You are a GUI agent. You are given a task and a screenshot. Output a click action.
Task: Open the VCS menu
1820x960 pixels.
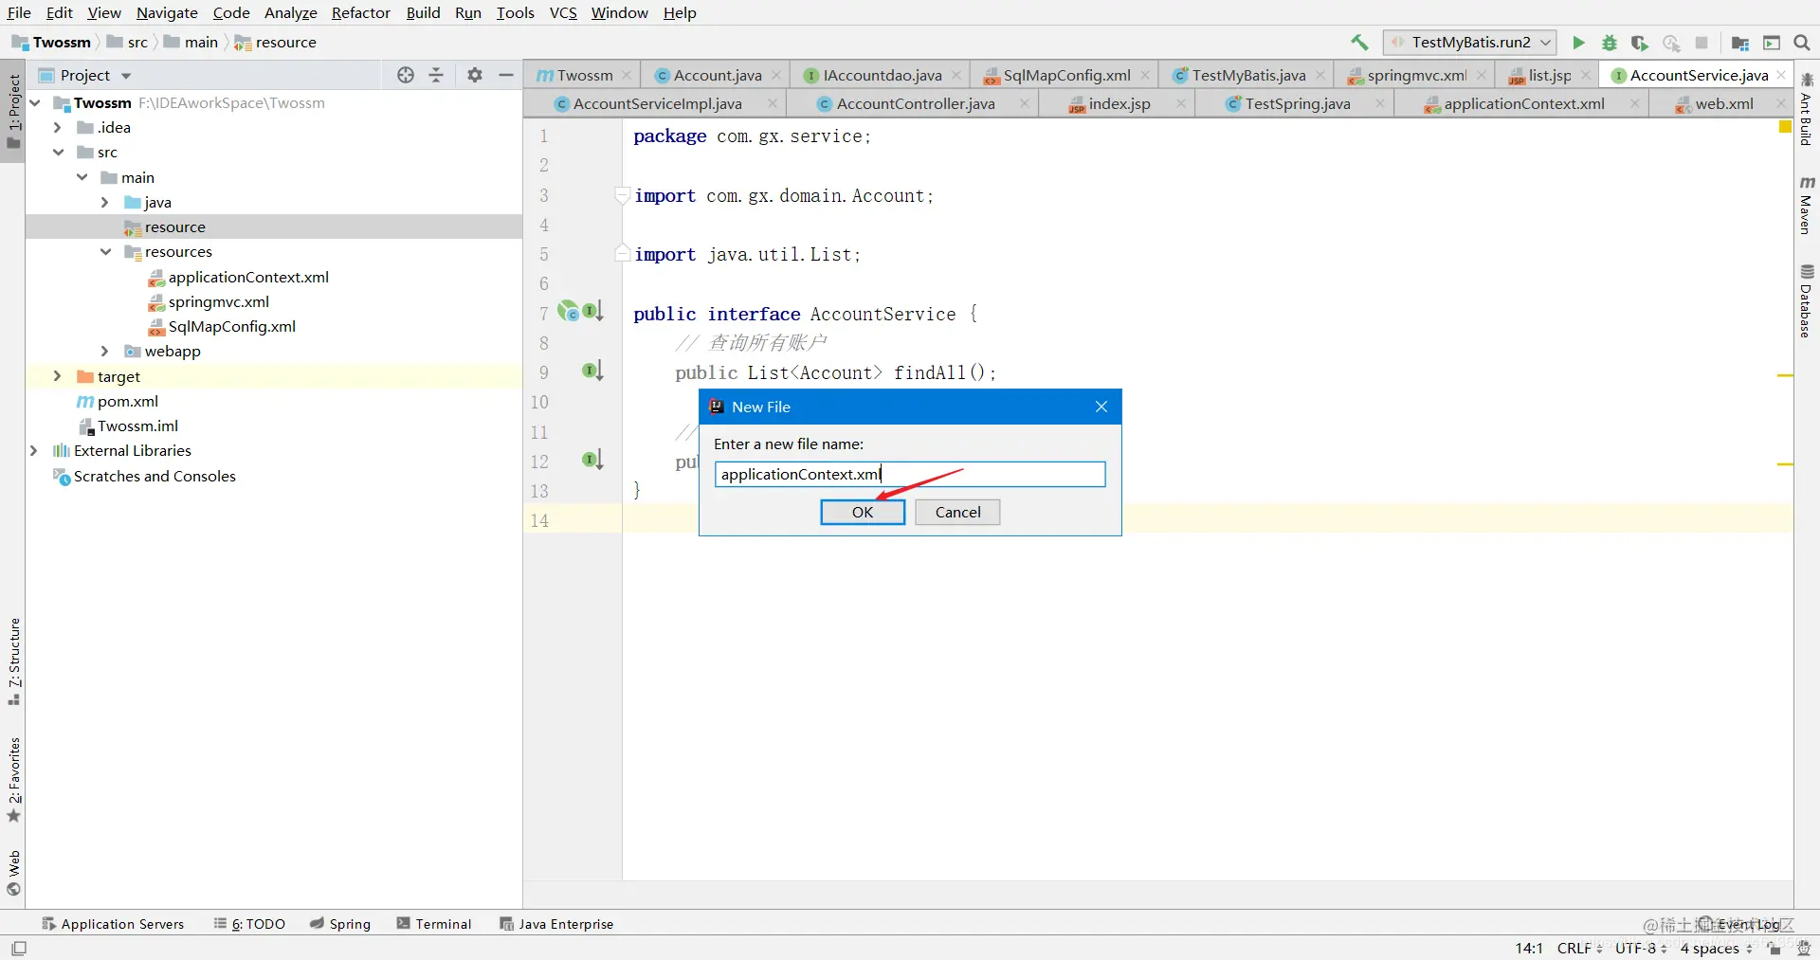coord(563,12)
